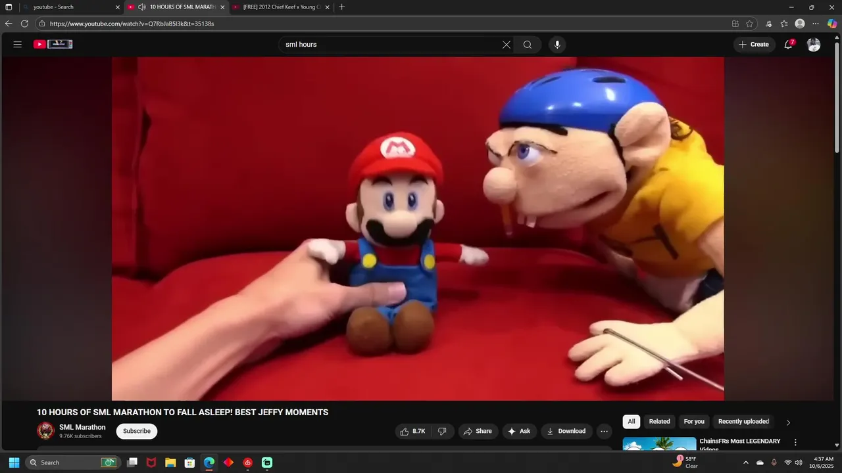Reload the page
842x473 pixels.
coord(24,24)
